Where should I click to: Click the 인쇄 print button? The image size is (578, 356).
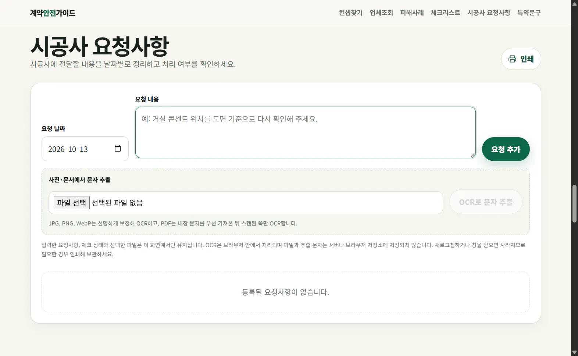pyautogui.click(x=521, y=59)
